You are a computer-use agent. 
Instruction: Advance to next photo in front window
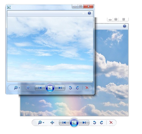[x=60, y=88]
